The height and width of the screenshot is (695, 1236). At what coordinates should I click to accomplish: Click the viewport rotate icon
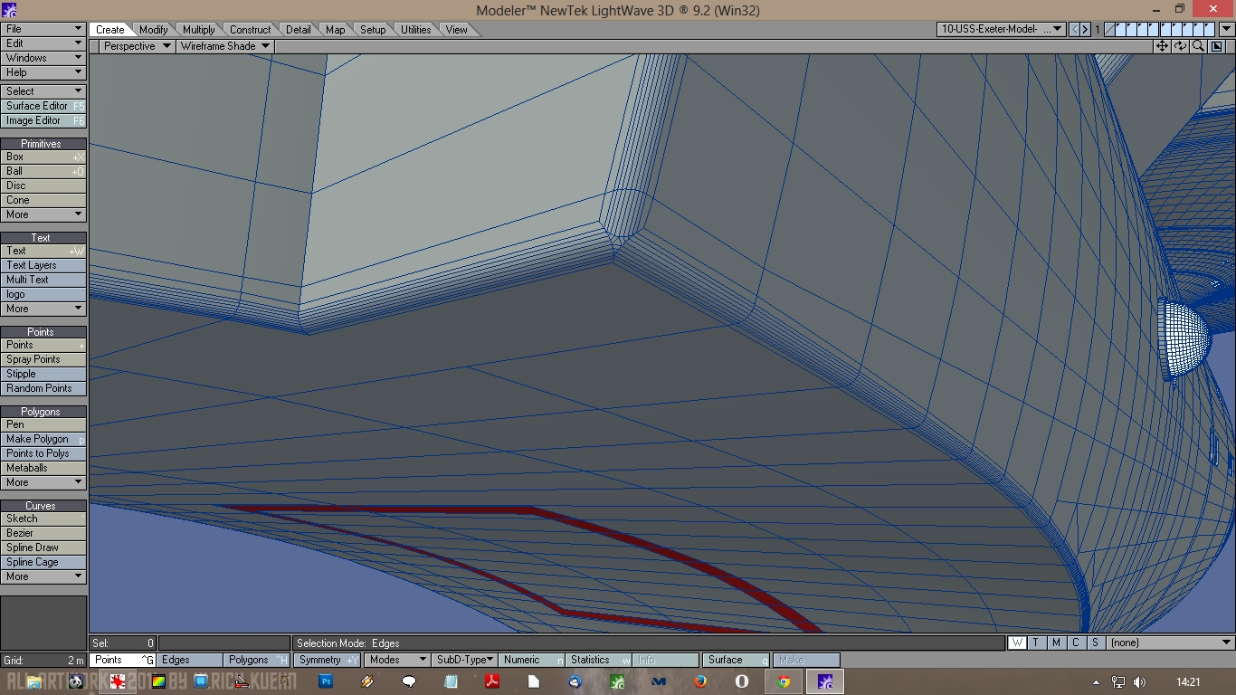pos(1181,46)
